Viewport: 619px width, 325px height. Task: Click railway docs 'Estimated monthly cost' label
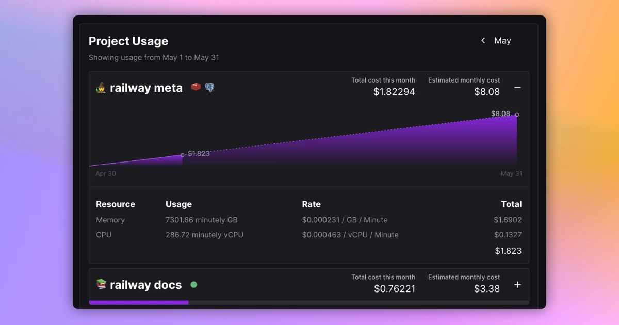pos(464,277)
